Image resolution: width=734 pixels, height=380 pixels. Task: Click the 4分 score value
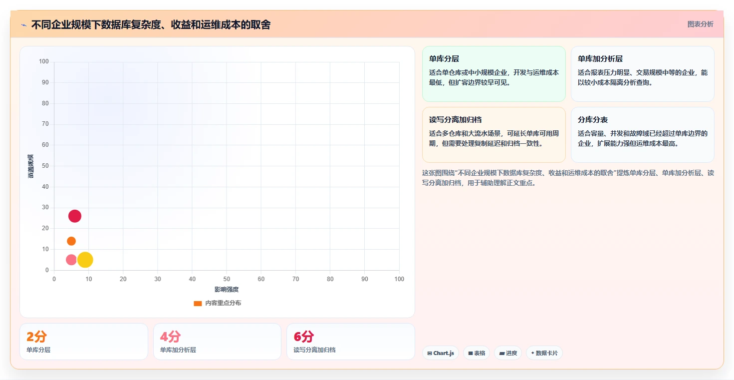pos(170,337)
